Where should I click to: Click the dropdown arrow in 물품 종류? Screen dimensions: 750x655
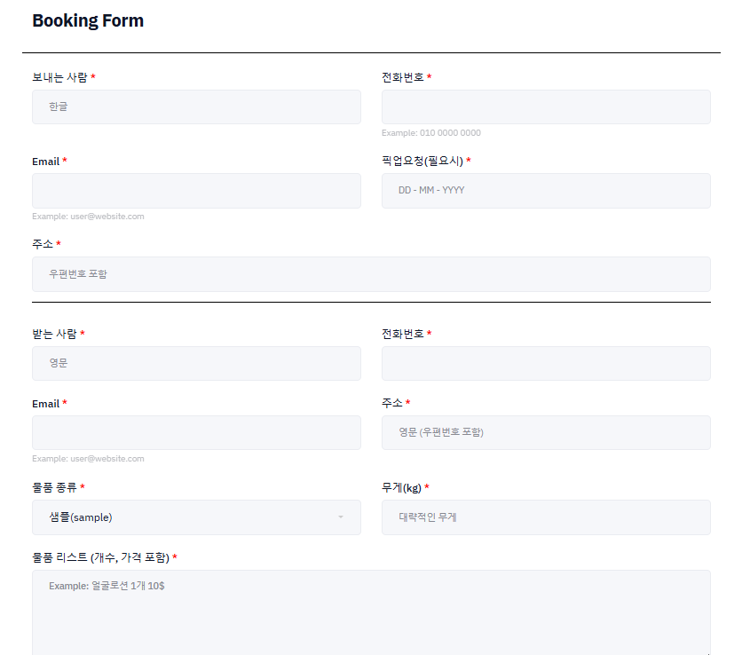(x=341, y=517)
